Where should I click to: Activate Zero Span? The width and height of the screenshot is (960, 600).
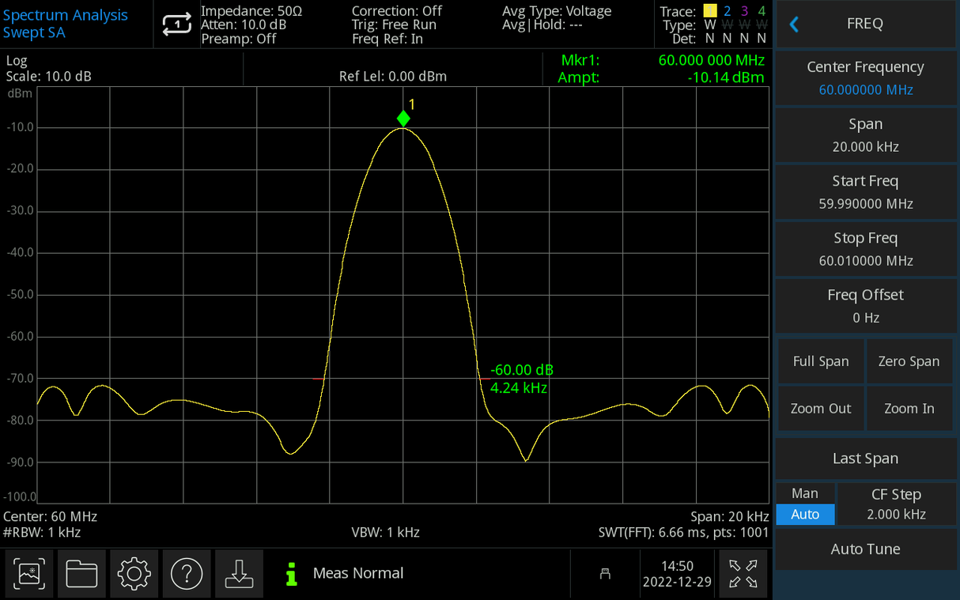tap(909, 360)
